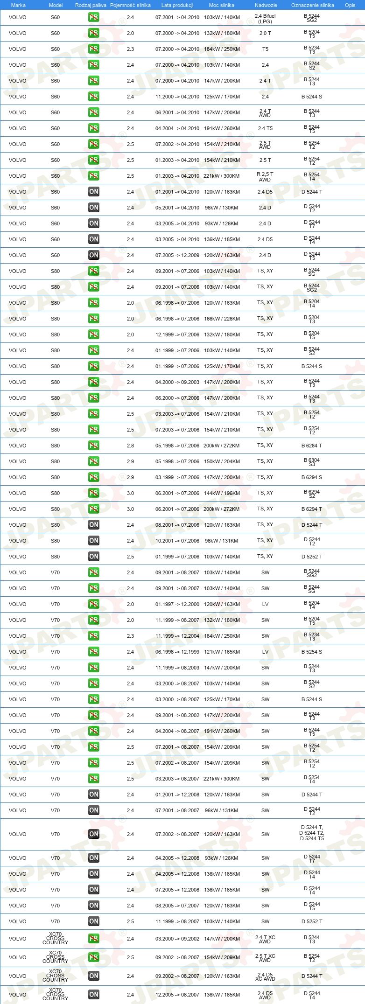Click PB icon in S80 B 6294 S2 row
Screen dimensions: 365x1004
click(94, 493)
